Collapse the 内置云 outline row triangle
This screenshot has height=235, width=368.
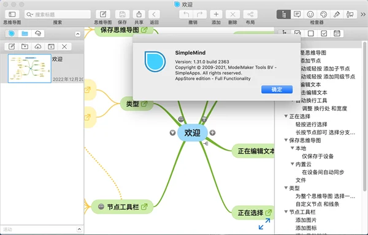pos(292,164)
